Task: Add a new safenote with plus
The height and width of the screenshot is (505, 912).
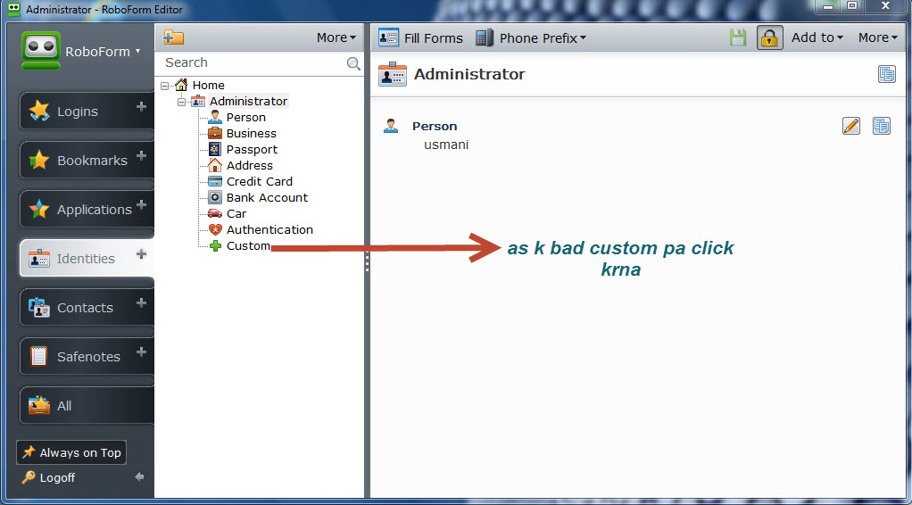Action: click(141, 352)
